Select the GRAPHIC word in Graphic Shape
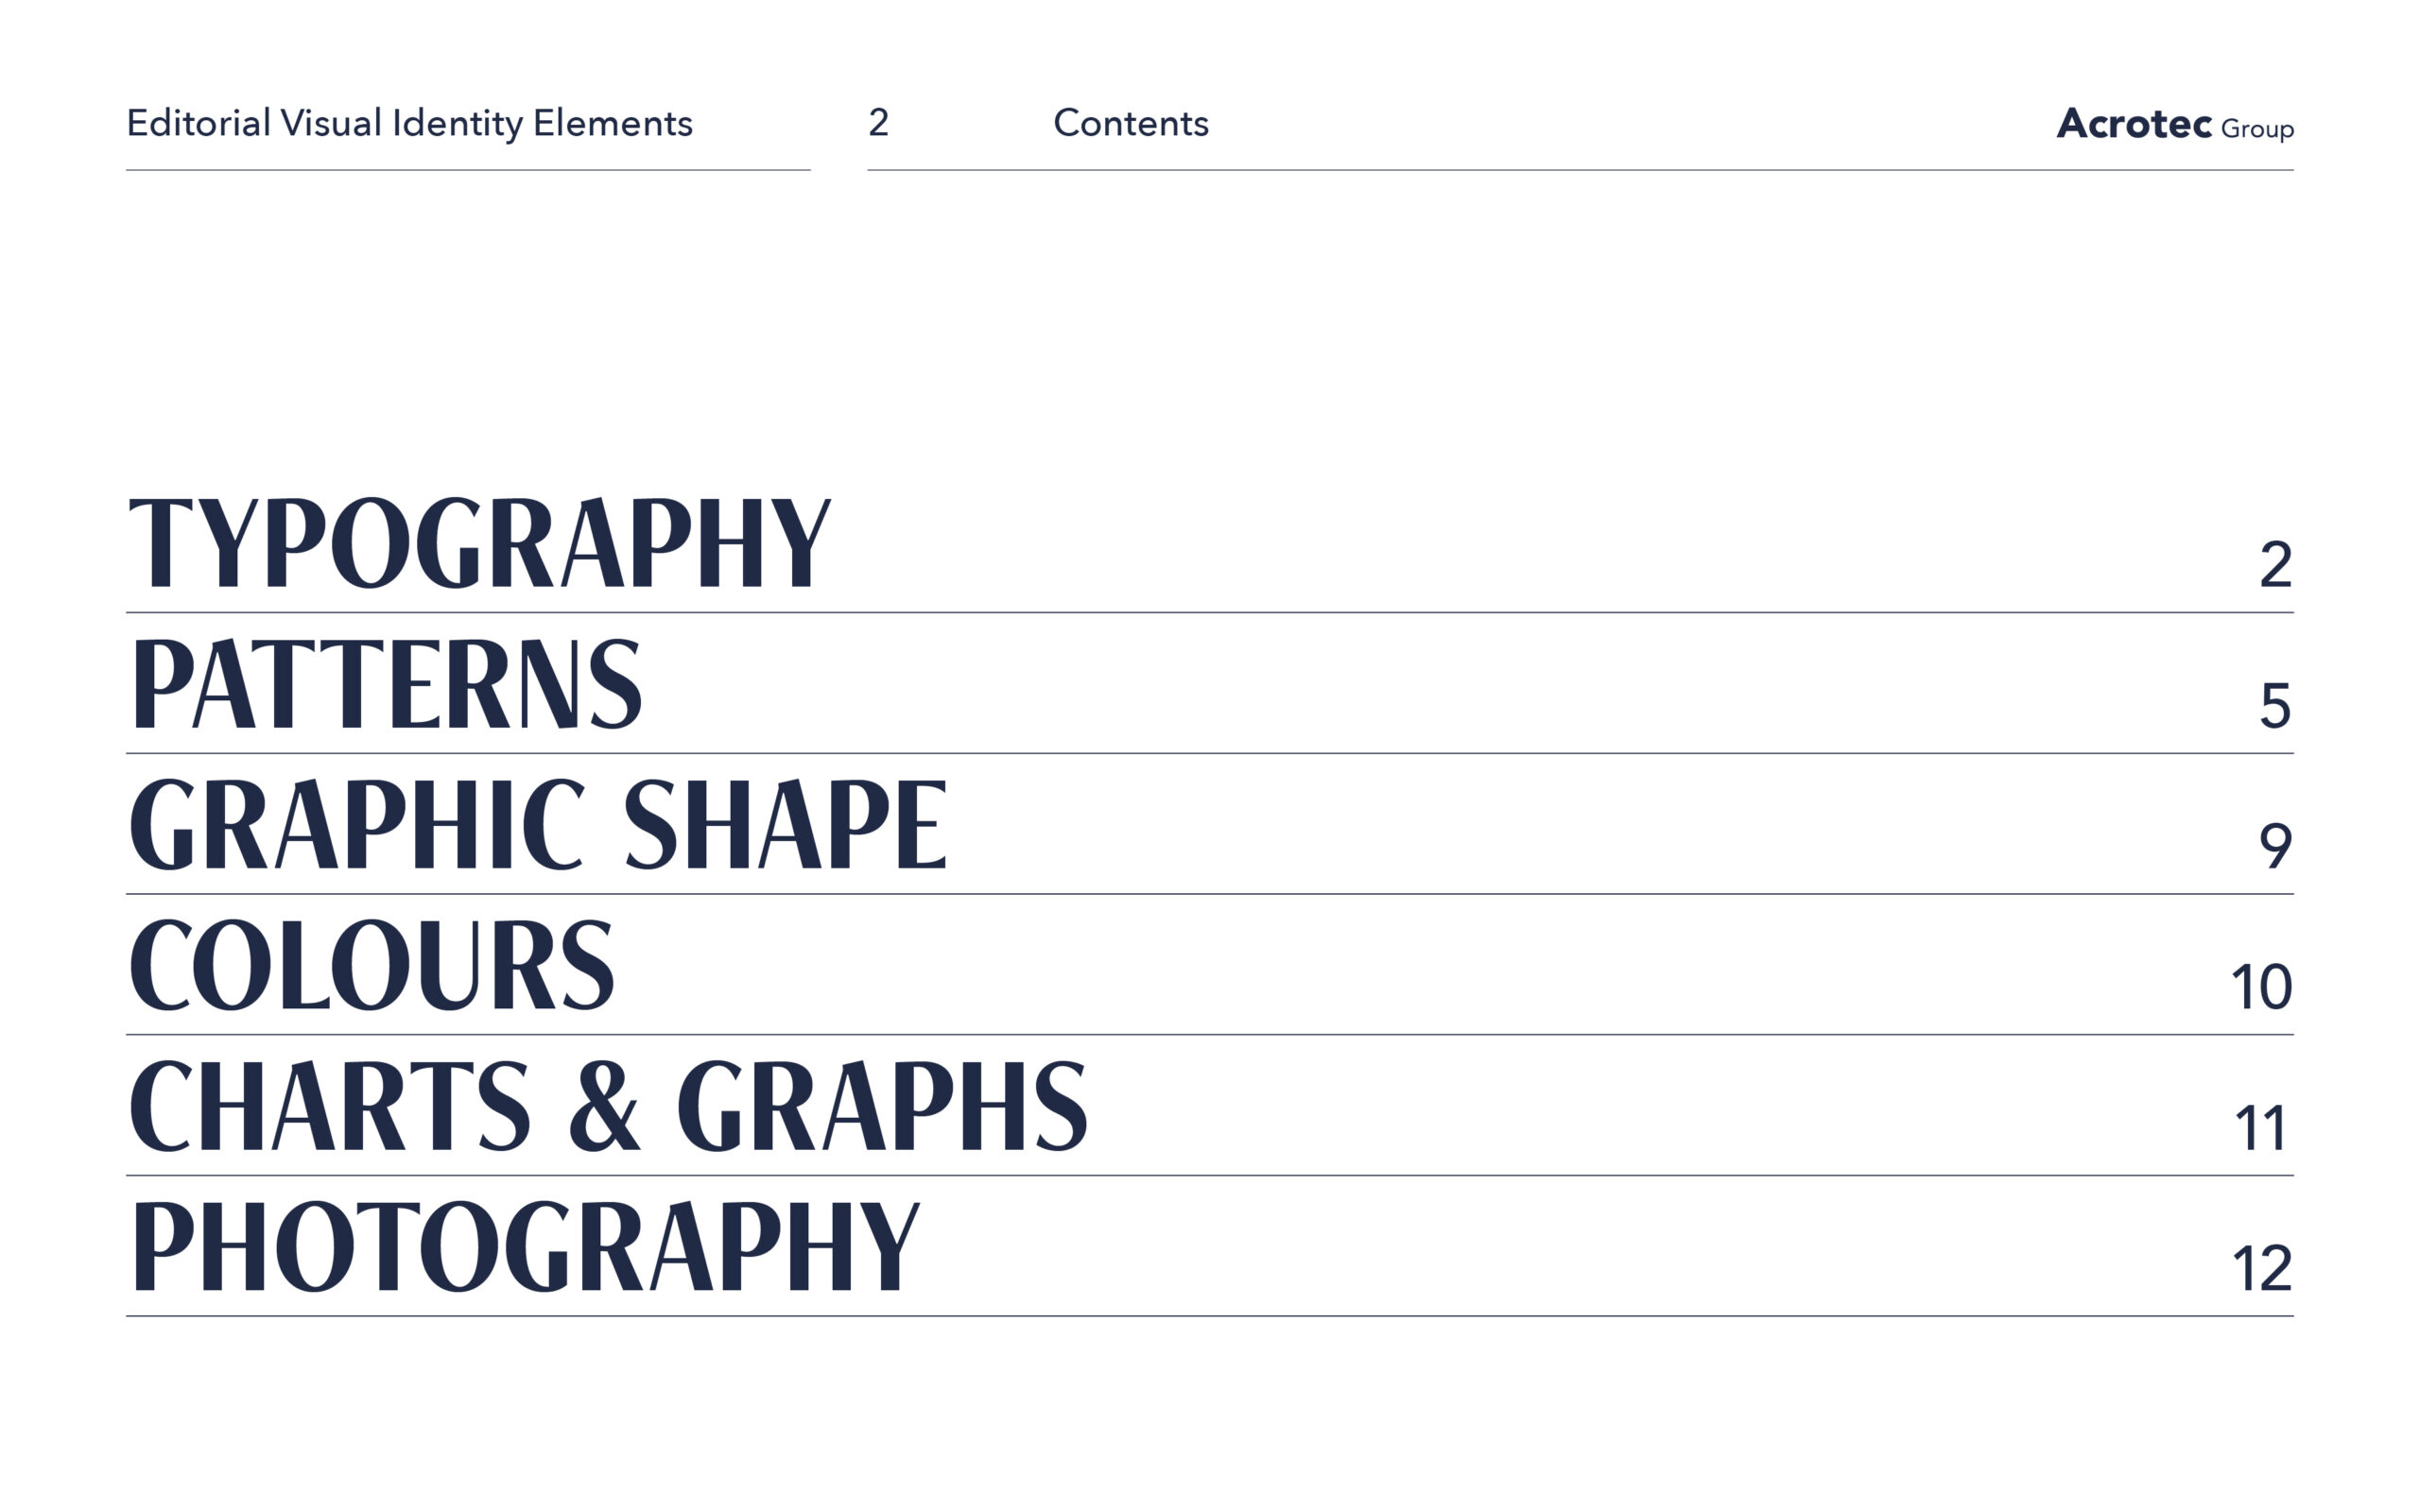This screenshot has height=1512, width=2420. 357,825
